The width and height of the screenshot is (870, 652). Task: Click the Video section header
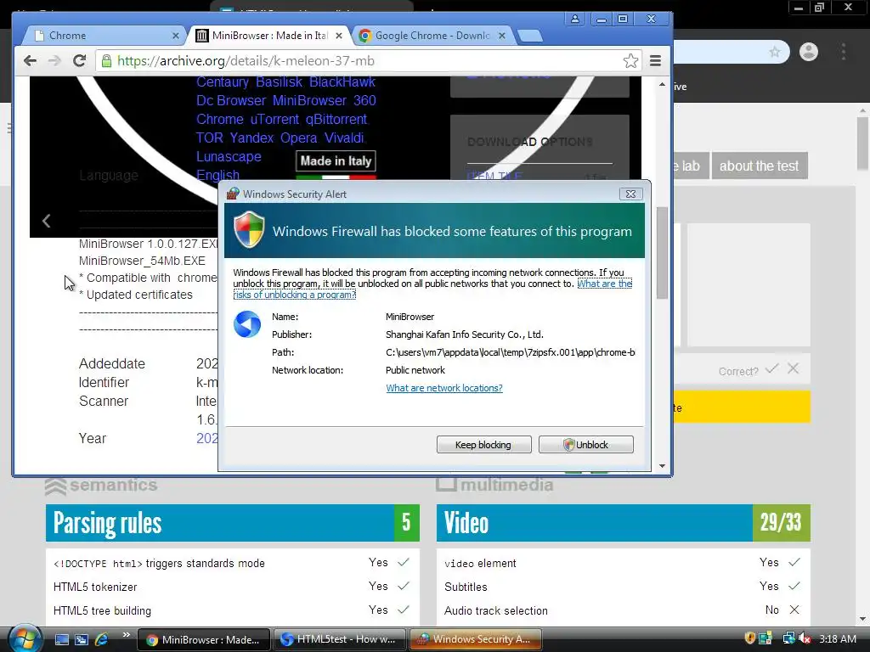point(623,523)
